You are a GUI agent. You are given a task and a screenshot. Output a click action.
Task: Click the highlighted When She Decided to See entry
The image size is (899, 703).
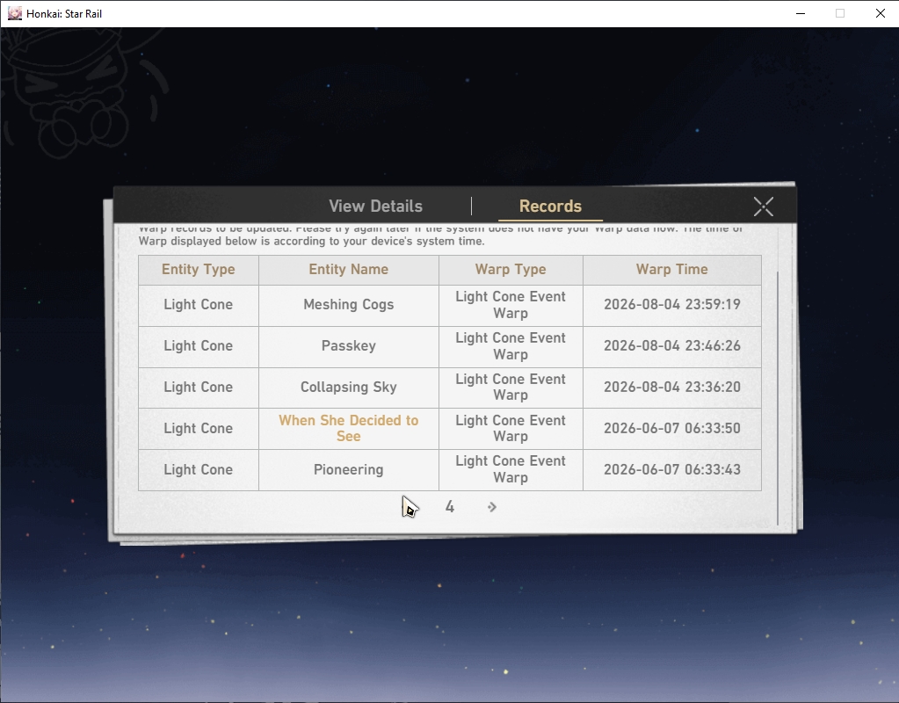pyautogui.click(x=349, y=428)
